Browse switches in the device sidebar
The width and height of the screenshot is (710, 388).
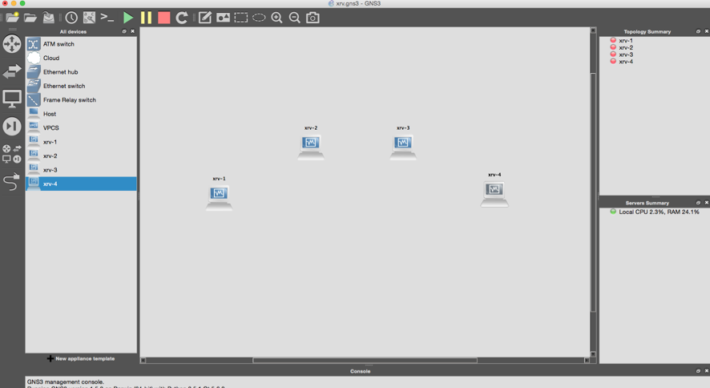pyautogui.click(x=12, y=71)
